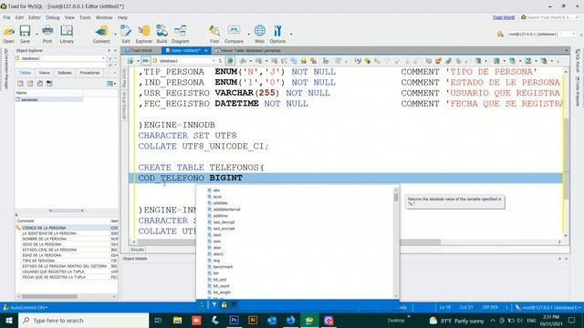The width and height of the screenshot is (584, 328).
Task: Open the Window menu
Action: click(x=104, y=17)
